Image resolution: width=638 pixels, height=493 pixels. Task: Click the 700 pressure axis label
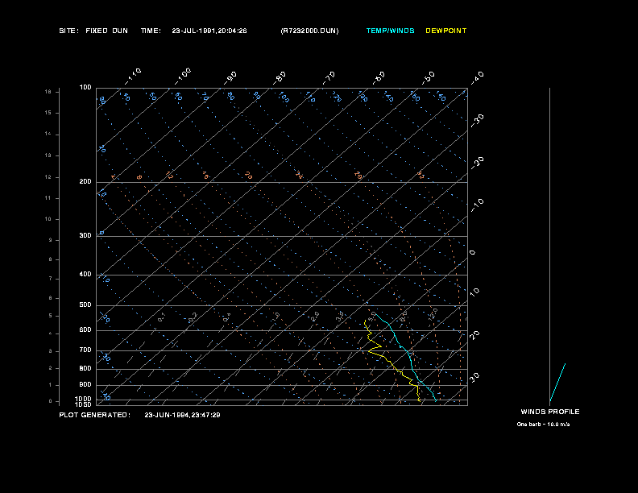(x=85, y=350)
